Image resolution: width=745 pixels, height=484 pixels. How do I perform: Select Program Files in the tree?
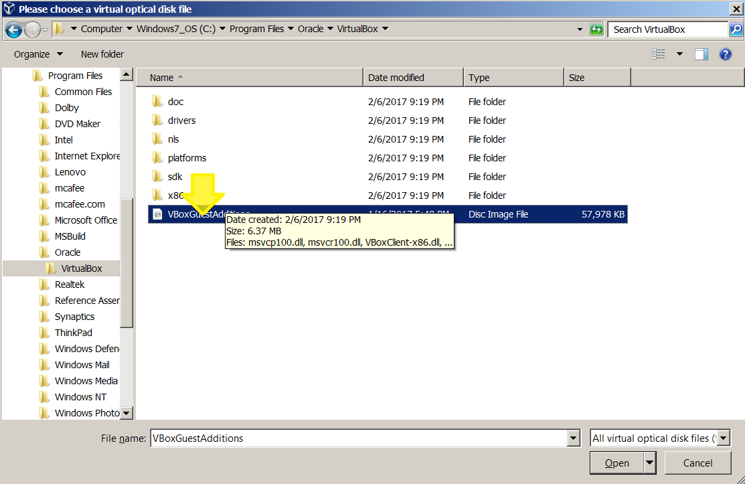pyautogui.click(x=75, y=76)
